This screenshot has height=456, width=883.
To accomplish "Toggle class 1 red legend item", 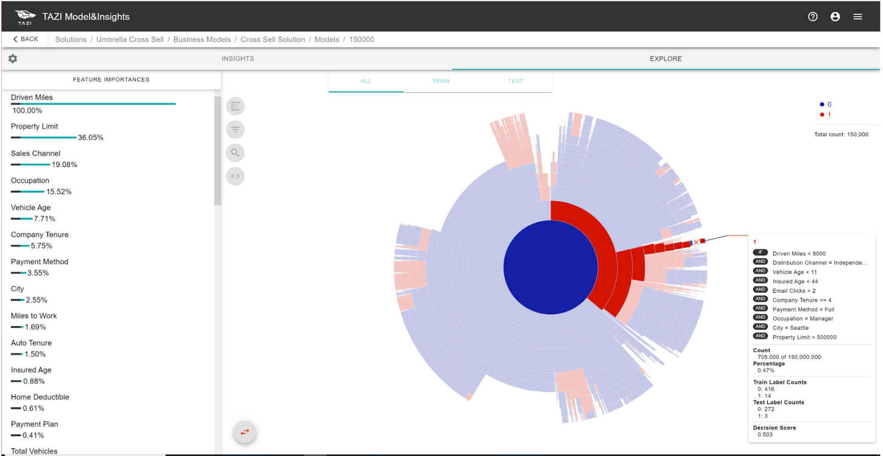I will coord(826,115).
